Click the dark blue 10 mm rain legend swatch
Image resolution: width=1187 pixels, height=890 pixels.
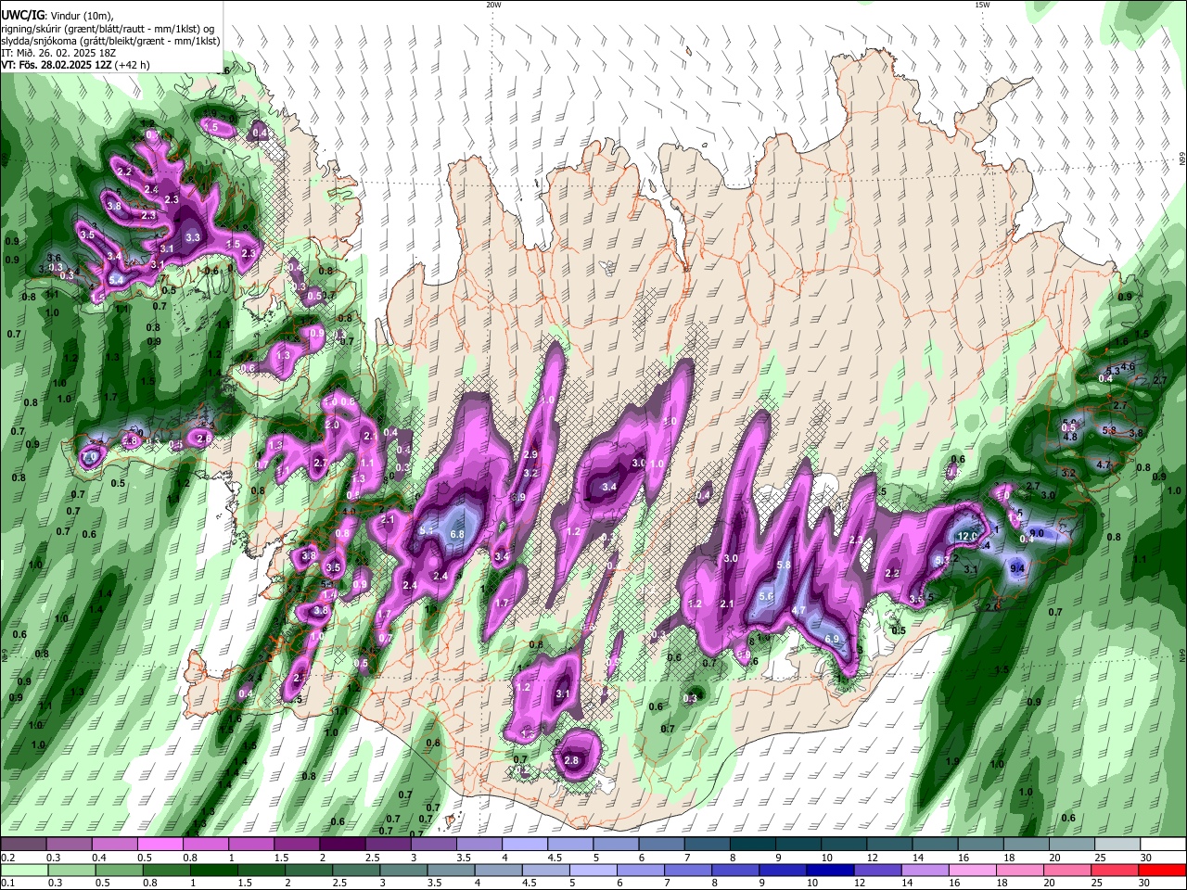coord(829,871)
